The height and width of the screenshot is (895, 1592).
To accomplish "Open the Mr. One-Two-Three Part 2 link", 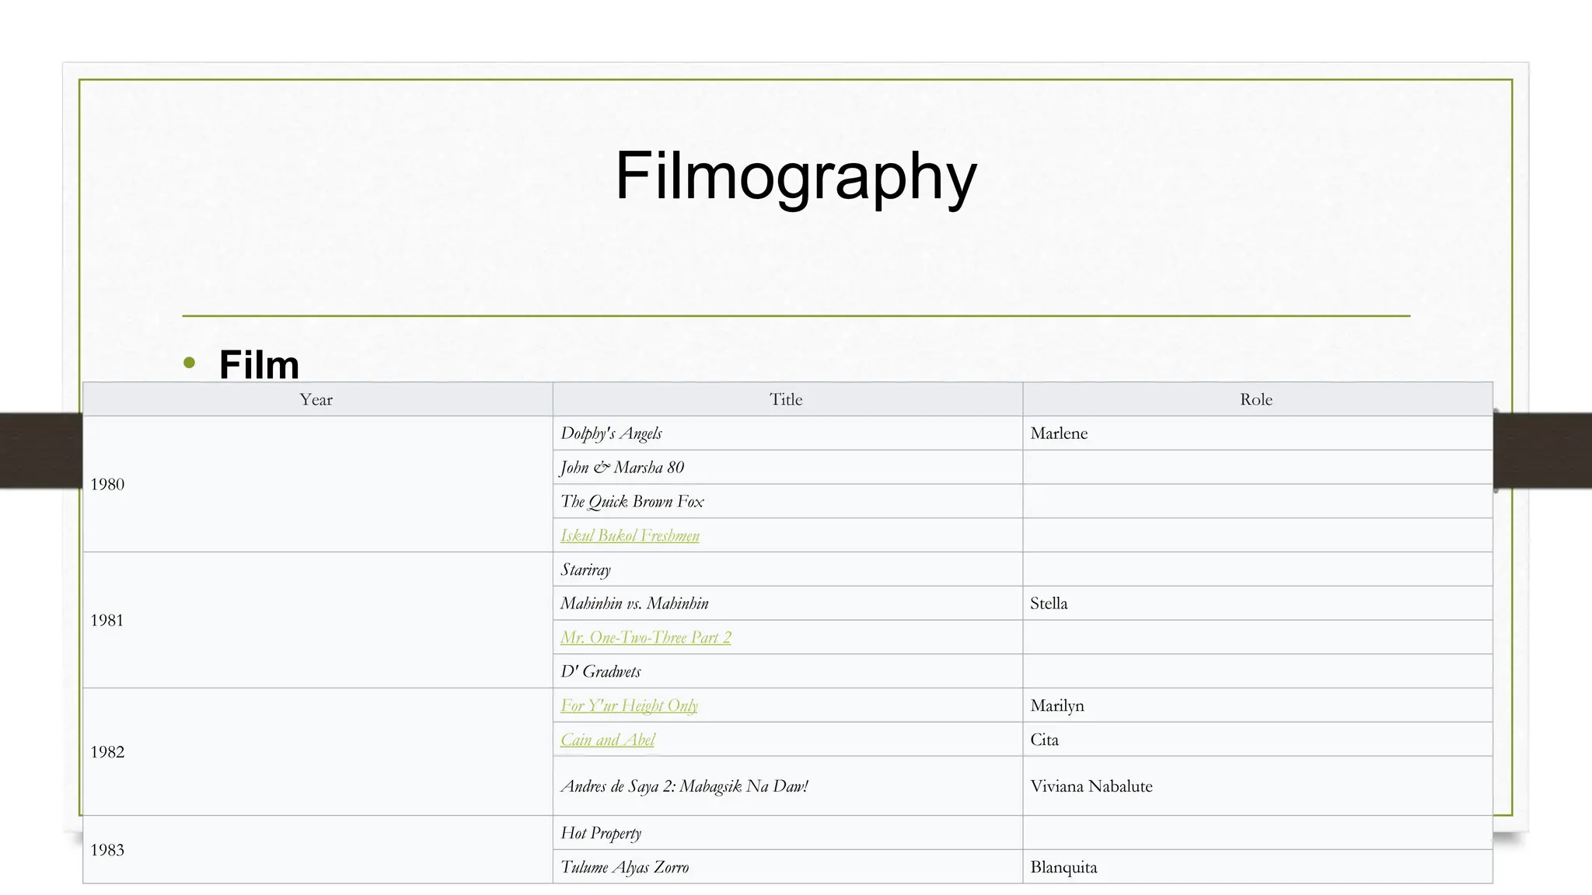I will [645, 638].
